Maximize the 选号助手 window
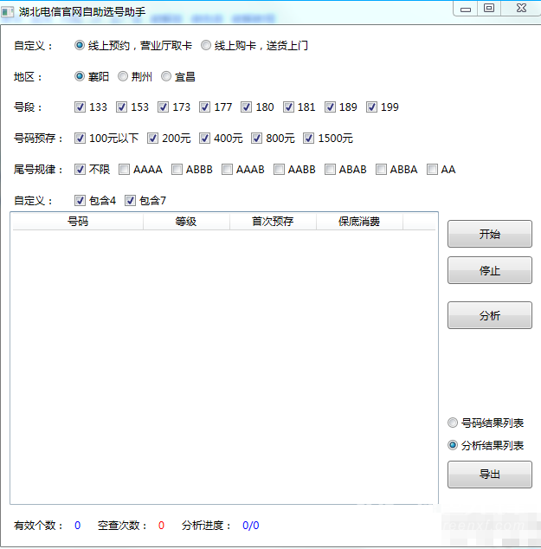The width and height of the screenshot is (541, 549). [x=489, y=9]
